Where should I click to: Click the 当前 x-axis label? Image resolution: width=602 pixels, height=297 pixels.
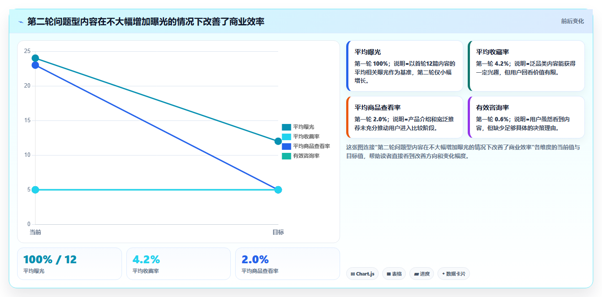click(x=35, y=232)
